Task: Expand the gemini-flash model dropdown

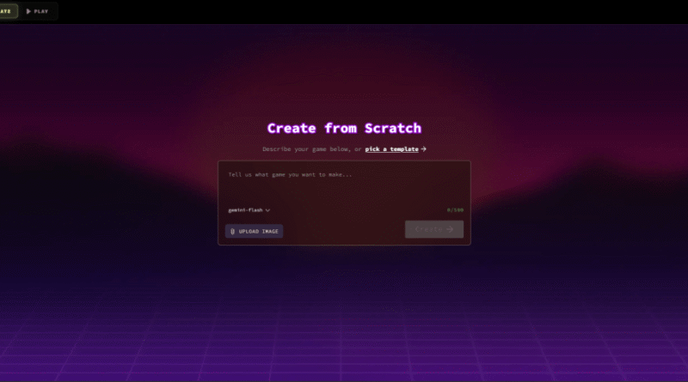Action: coord(249,210)
